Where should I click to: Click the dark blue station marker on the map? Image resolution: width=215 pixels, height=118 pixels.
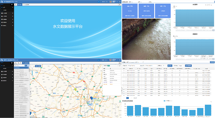click(92, 98)
